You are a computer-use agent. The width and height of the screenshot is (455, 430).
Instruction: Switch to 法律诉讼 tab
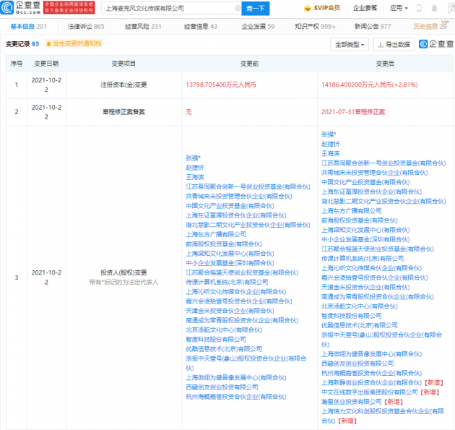(x=86, y=27)
